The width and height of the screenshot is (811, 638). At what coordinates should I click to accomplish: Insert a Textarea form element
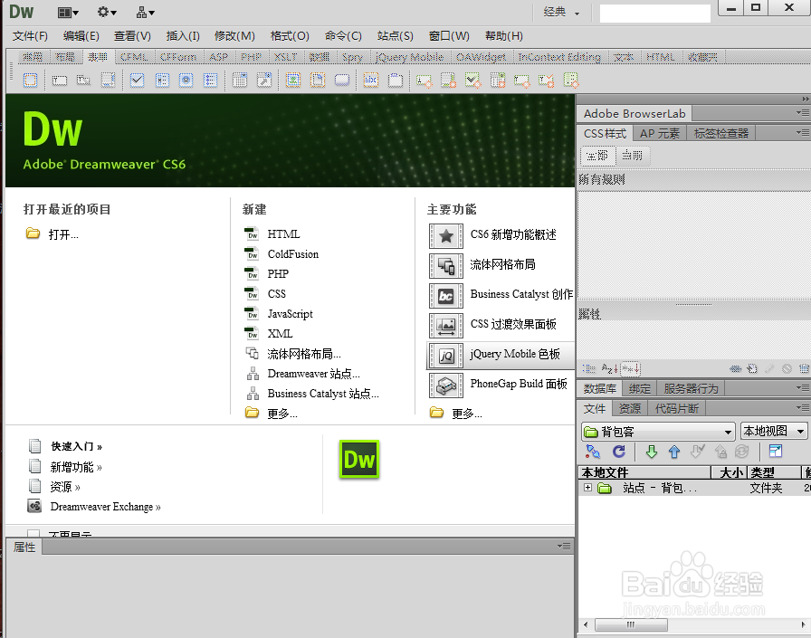pyautogui.click(x=108, y=81)
